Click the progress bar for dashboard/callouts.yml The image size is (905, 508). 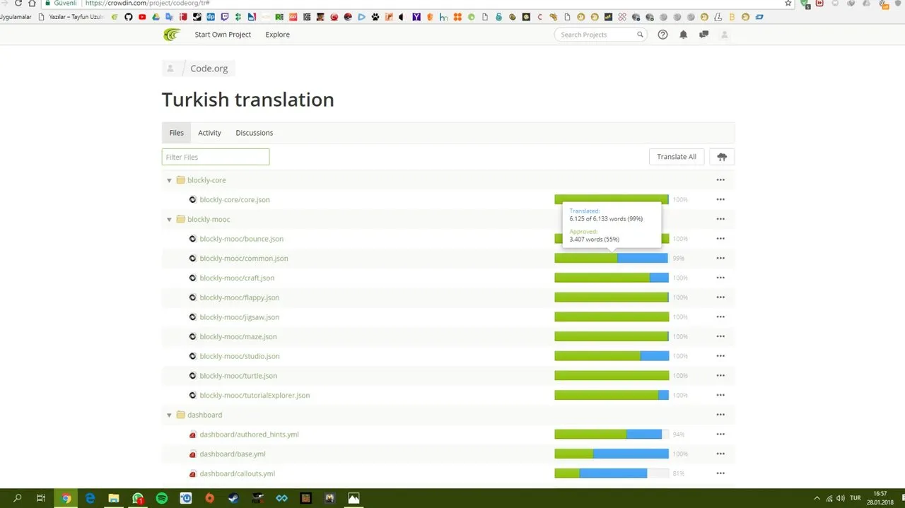pos(612,473)
